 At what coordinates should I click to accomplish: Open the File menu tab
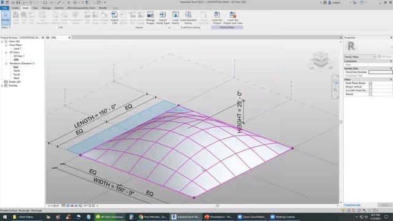5,8
